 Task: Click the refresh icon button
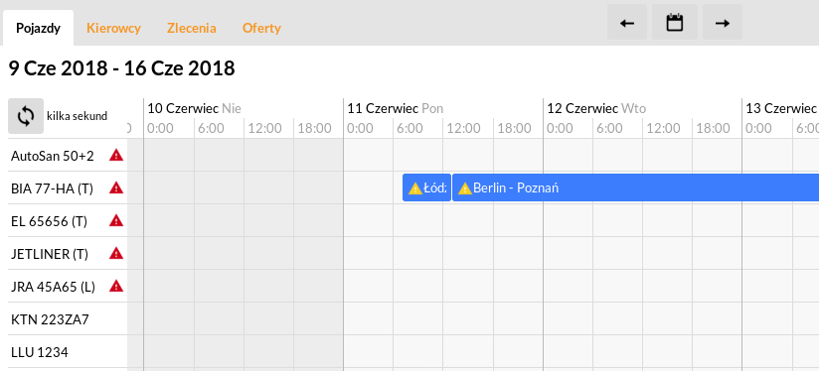point(26,116)
